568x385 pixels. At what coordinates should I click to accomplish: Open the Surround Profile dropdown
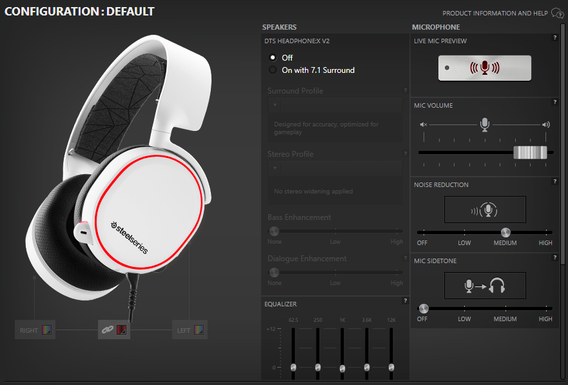point(335,105)
